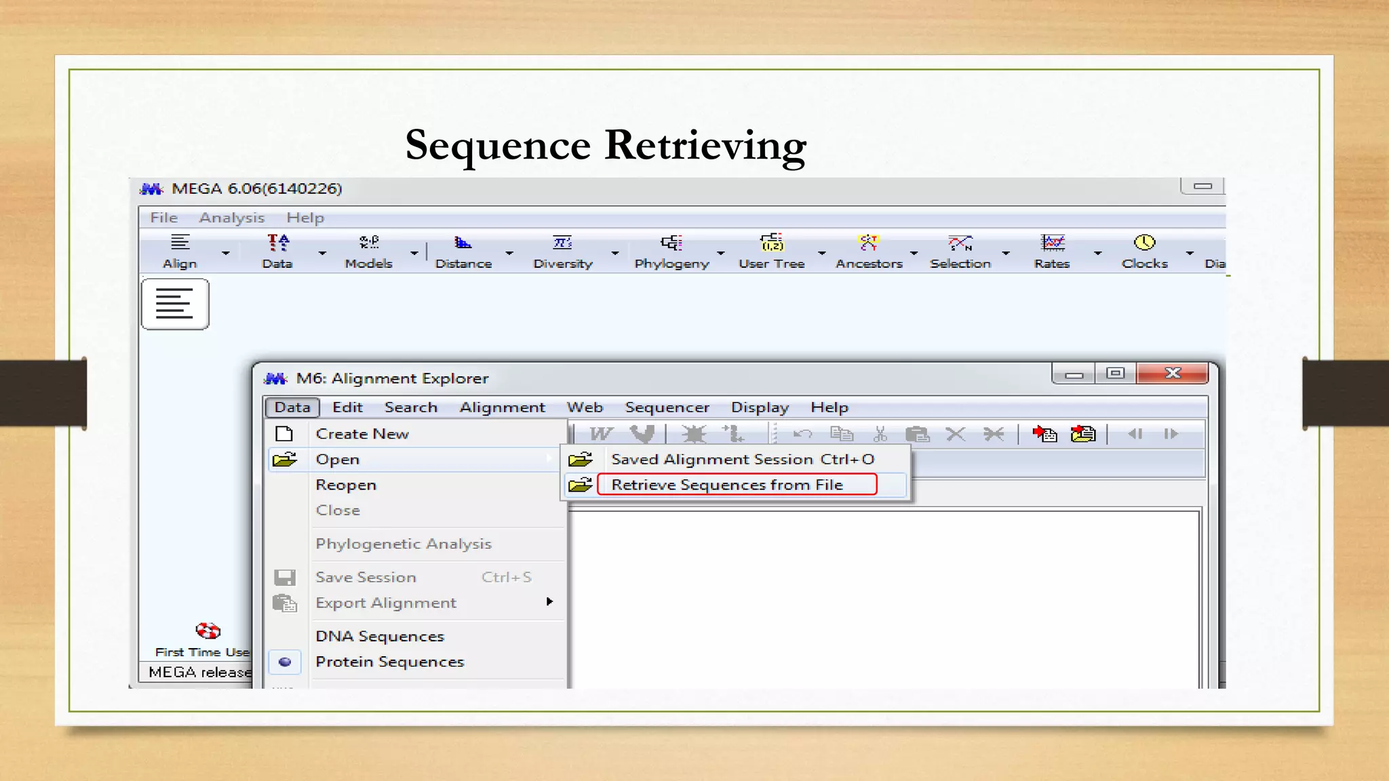
Task: Click the Rates toolbar icon
Action: click(x=1052, y=243)
